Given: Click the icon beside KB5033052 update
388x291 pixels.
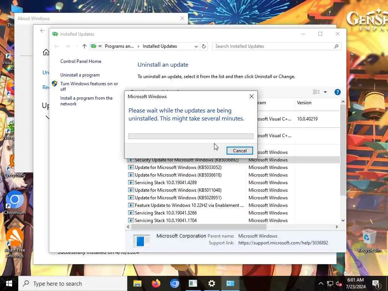Looking at the screenshot, I should point(131,167).
